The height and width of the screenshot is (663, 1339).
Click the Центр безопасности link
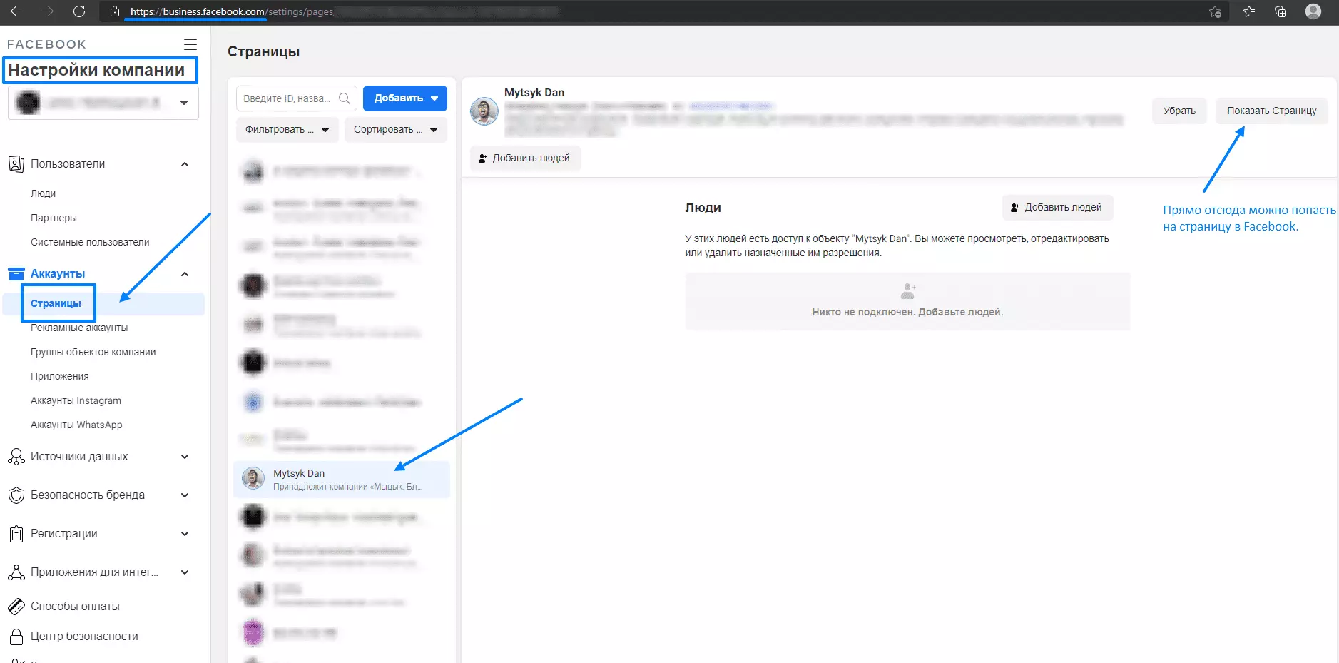[84, 637]
